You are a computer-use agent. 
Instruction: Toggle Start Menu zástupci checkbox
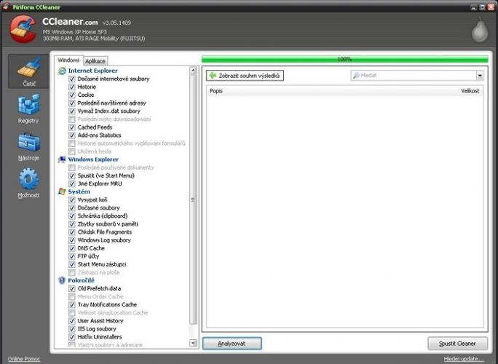tap(72, 264)
